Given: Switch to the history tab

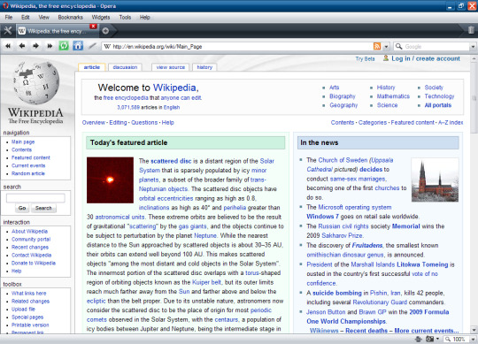Looking at the screenshot, I should click(x=204, y=67).
